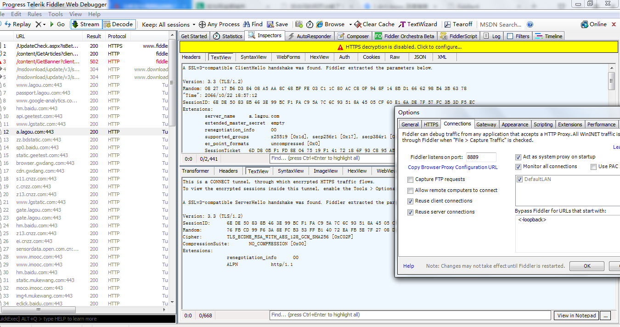Screen dimensions: 620x327
Task: Click the Any Process target icon
Action: pyautogui.click(x=202, y=24)
